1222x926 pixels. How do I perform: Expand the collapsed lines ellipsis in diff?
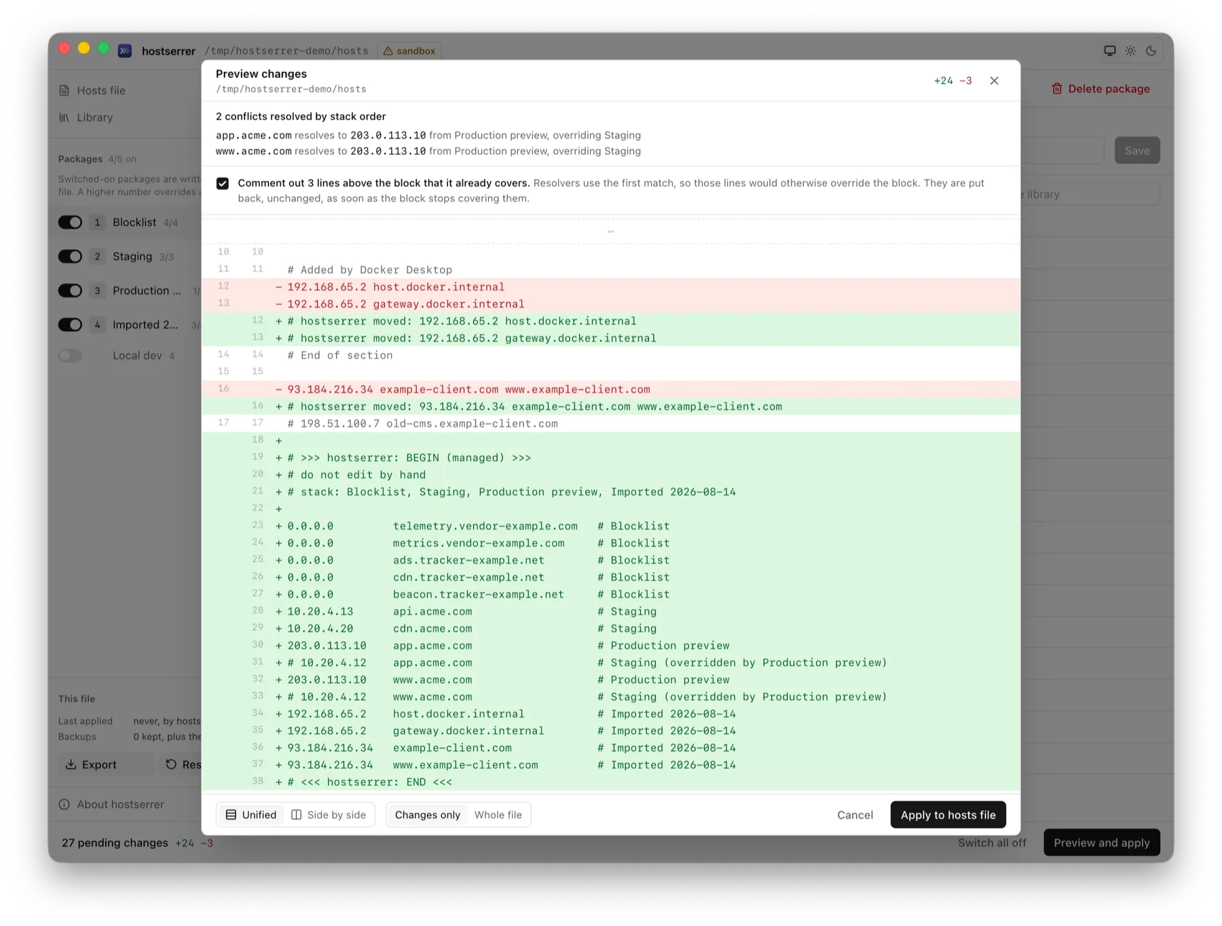[x=611, y=232]
